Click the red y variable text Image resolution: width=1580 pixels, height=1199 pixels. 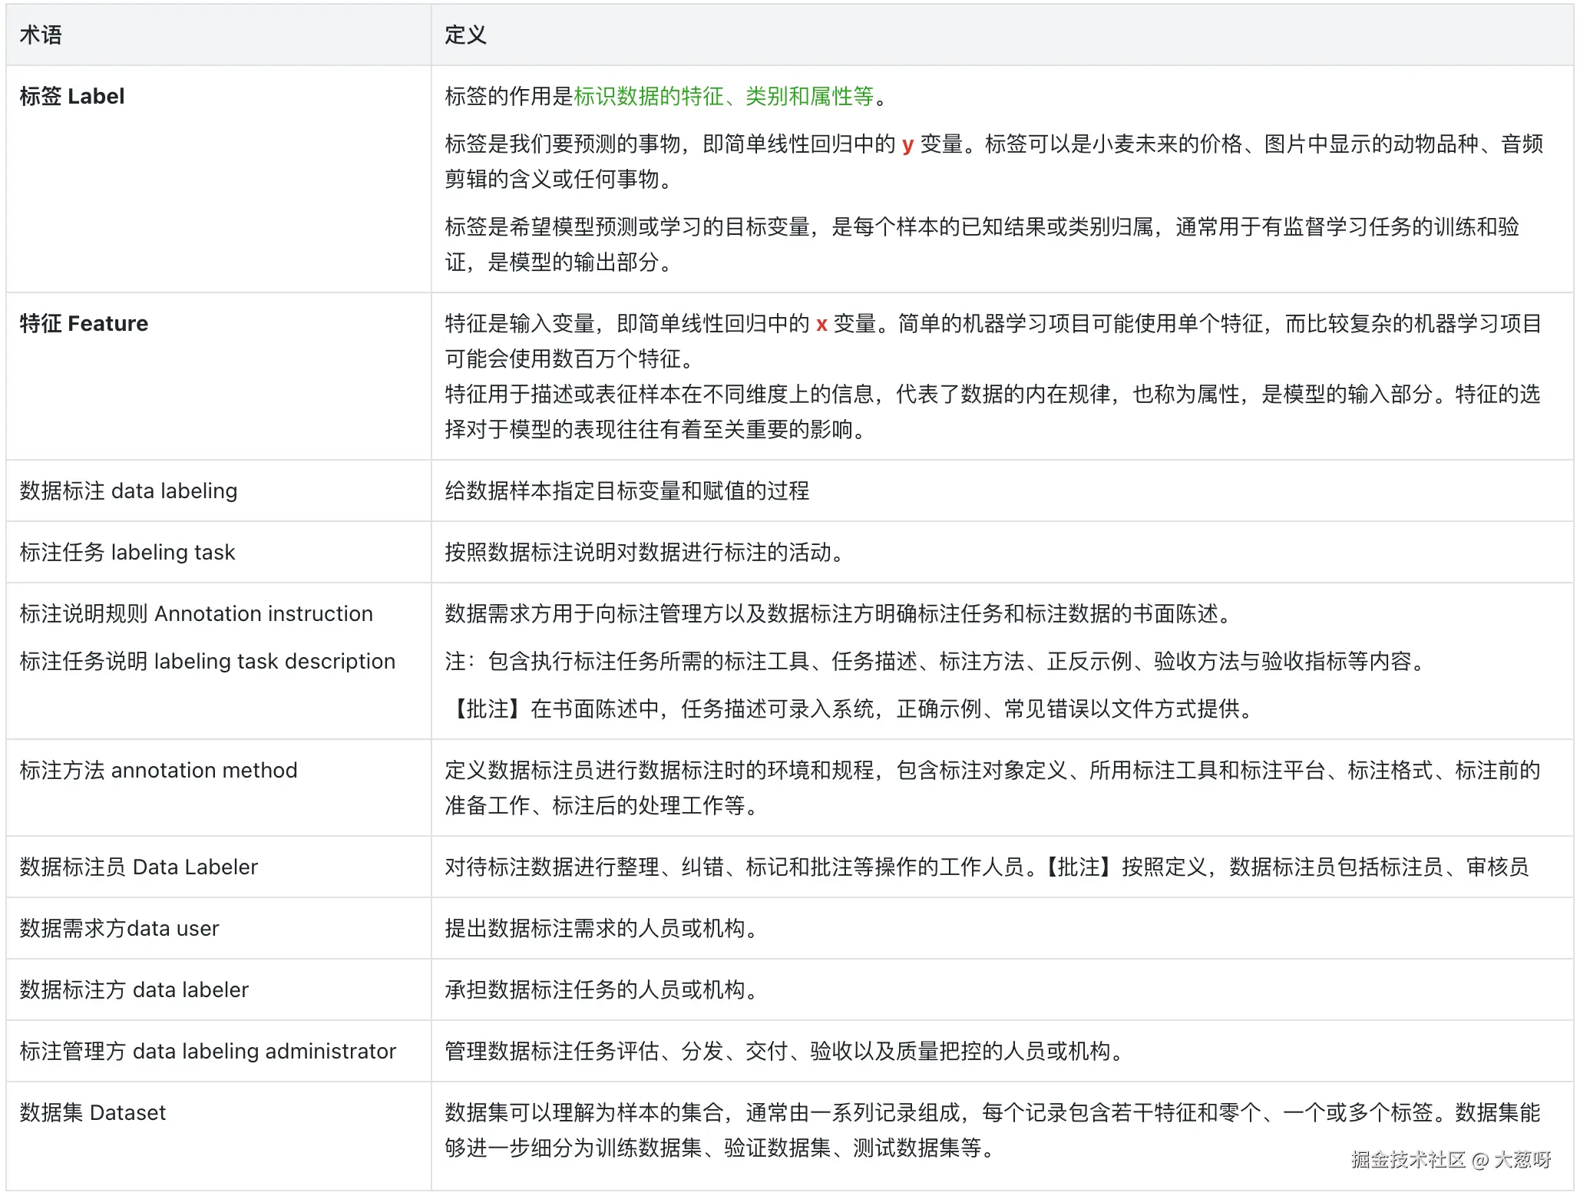click(907, 144)
